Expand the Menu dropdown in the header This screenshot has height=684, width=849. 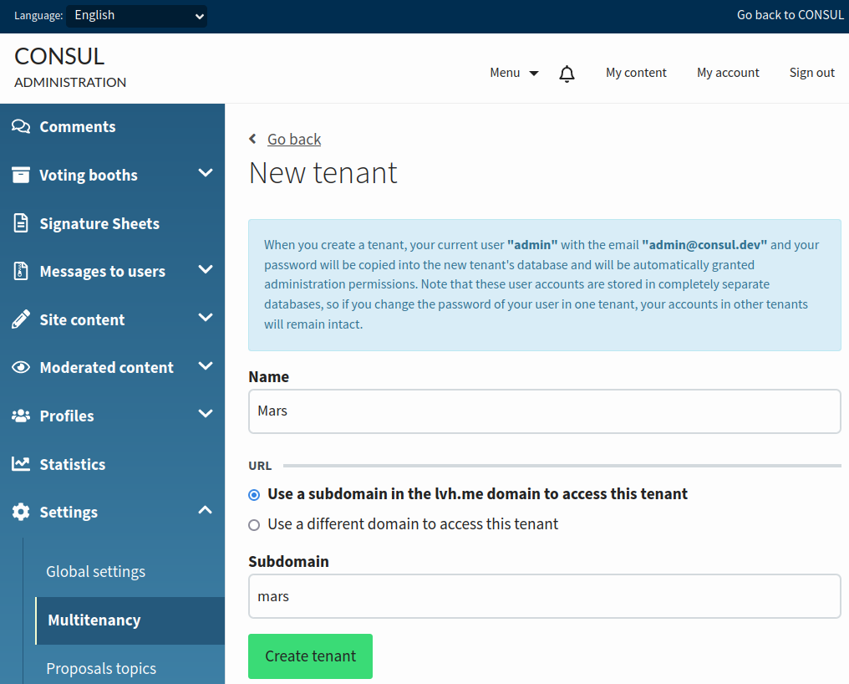click(513, 73)
